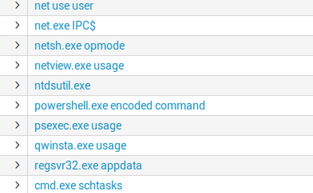Expand the psexec.exe usage row
This screenshot has height=193, width=313.
pos(17,125)
